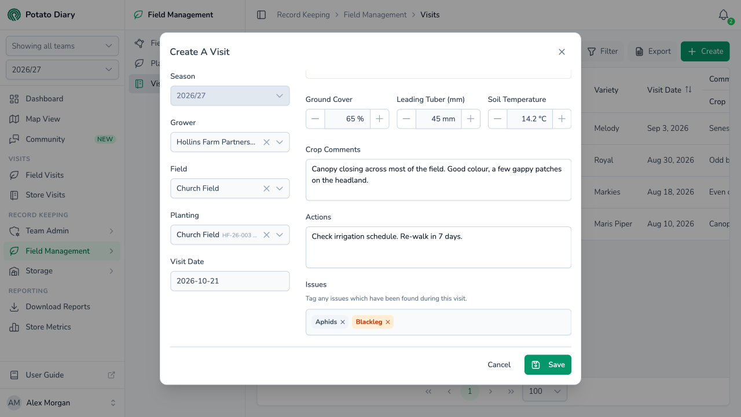Expand the Planting dropdown arrow
Image resolution: width=741 pixels, height=417 pixels.
tap(280, 235)
